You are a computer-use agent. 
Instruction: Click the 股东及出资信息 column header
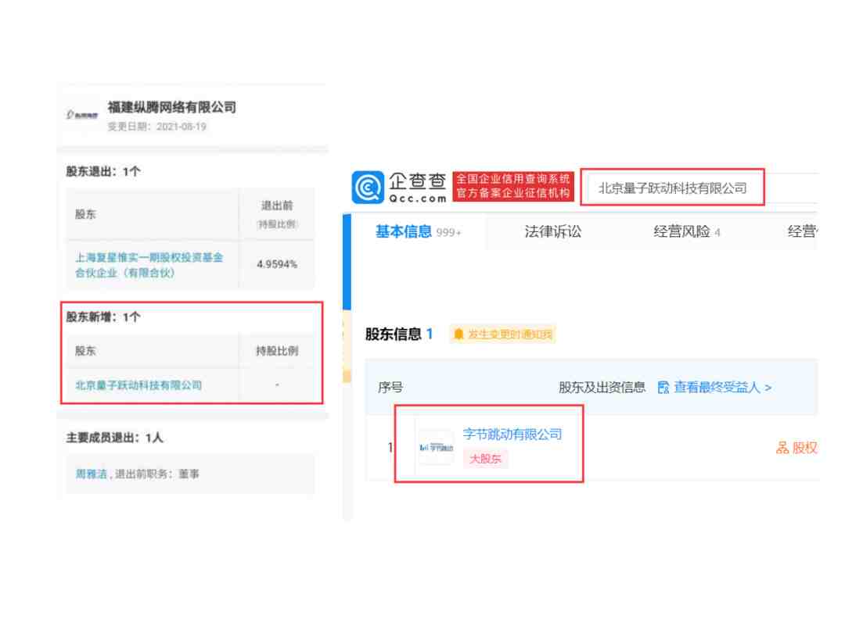click(x=602, y=387)
